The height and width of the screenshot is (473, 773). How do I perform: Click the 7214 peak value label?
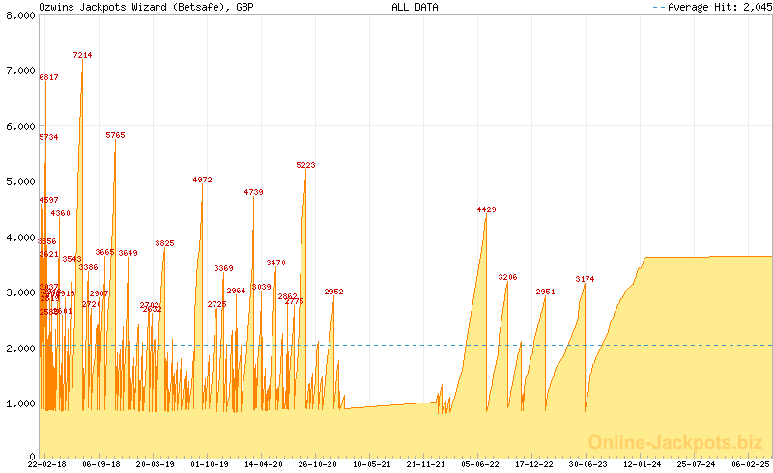click(x=82, y=55)
